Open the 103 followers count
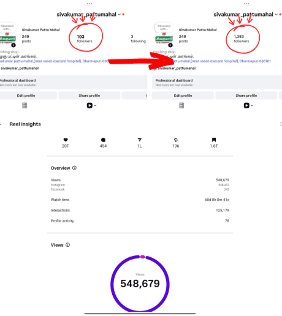This screenshot has width=282, height=316. [85, 39]
